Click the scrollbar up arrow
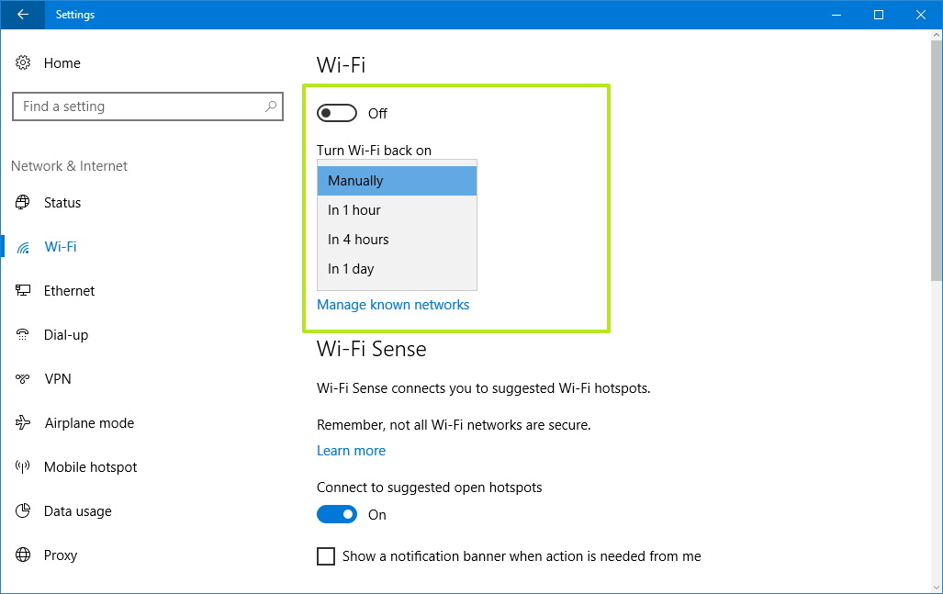The height and width of the screenshot is (594, 943). tap(937, 36)
